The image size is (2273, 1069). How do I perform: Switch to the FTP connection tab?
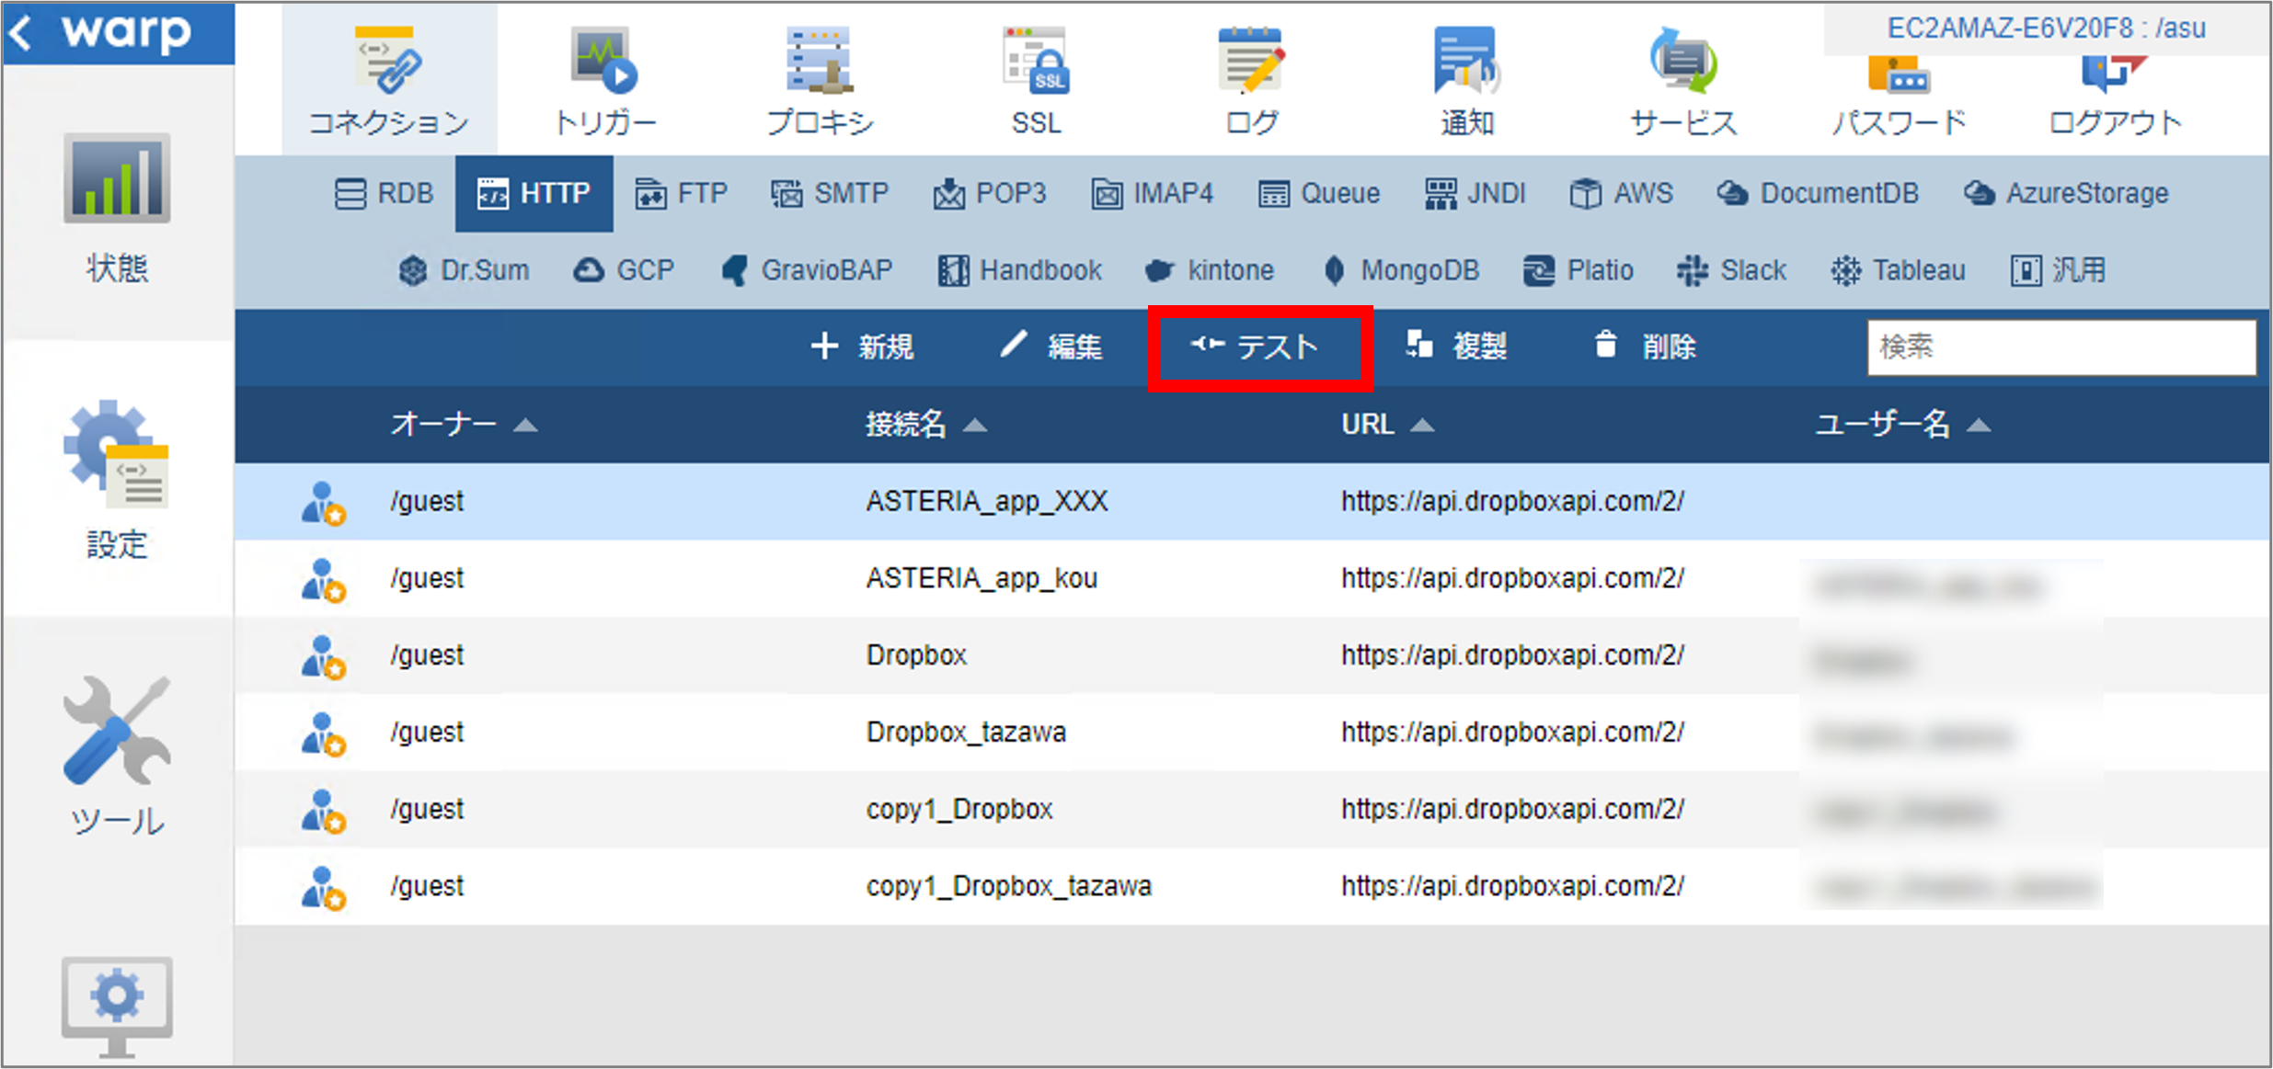pyautogui.click(x=681, y=194)
